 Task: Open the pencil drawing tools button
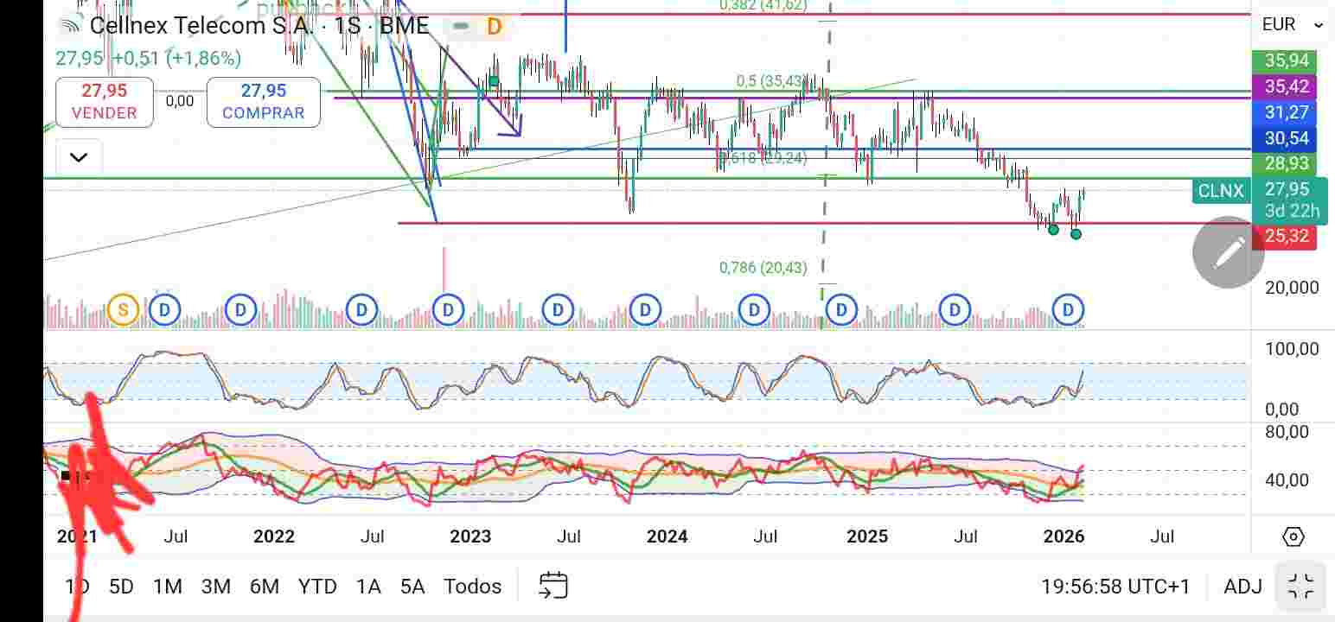pyautogui.click(x=1228, y=252)
